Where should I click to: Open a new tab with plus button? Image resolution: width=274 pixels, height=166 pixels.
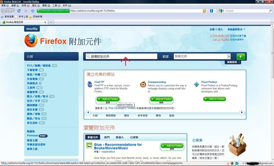pyautogui.click(x=51, y=22)
